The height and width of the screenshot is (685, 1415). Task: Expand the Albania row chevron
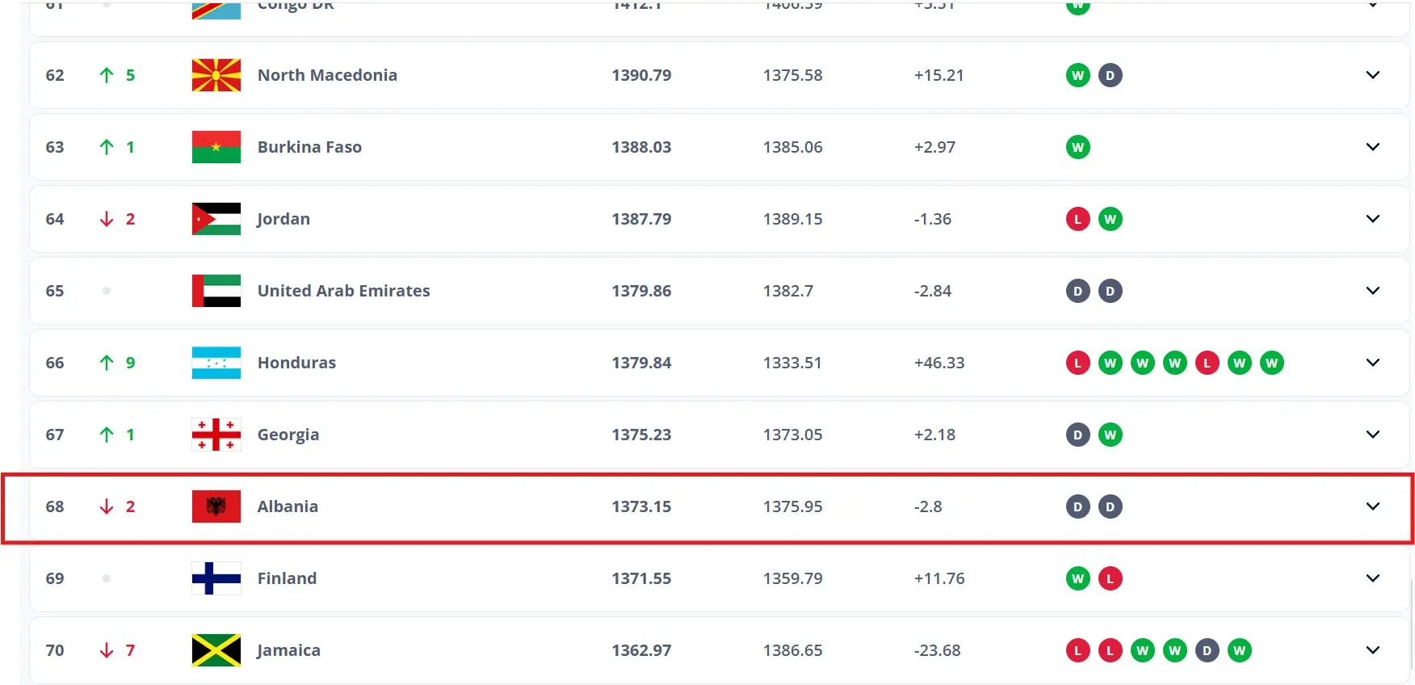(x=1373, y=506)
